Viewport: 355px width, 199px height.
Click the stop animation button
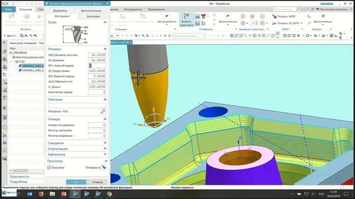(252, 16)
